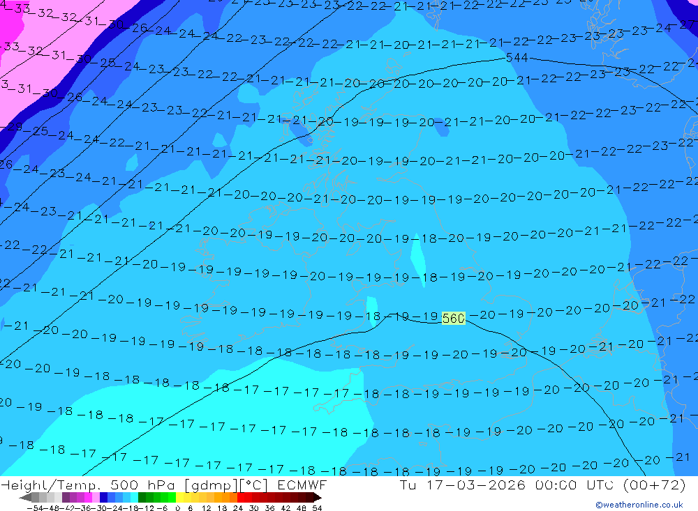Click the positive 48 value on legend scale
This screenshot has height=511, width=698.
pos(302,508)
